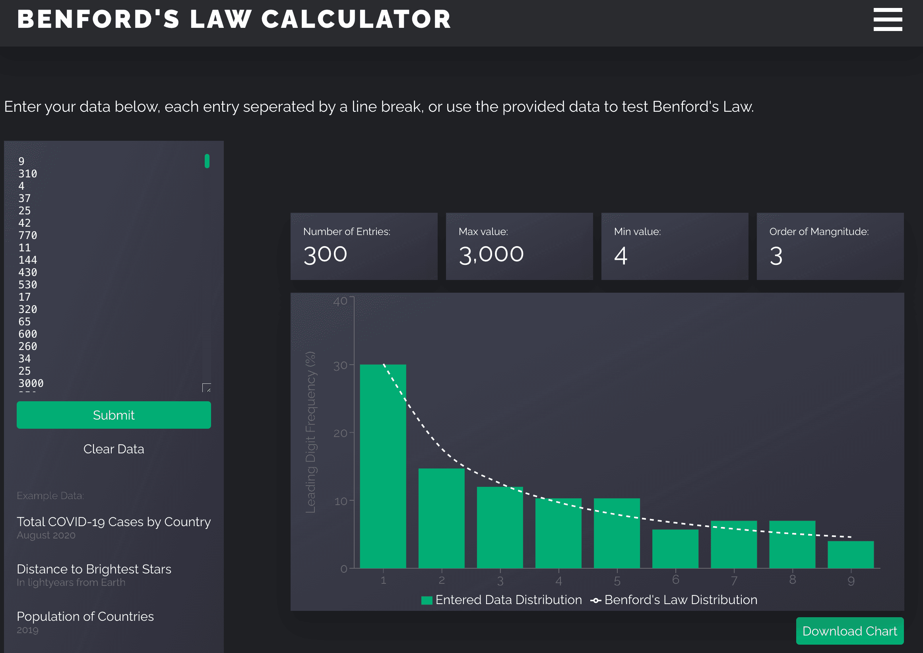This screenshot has width=923, height=653.
Task: Click the entry 600 in the textarea
Action: (28, 334)
